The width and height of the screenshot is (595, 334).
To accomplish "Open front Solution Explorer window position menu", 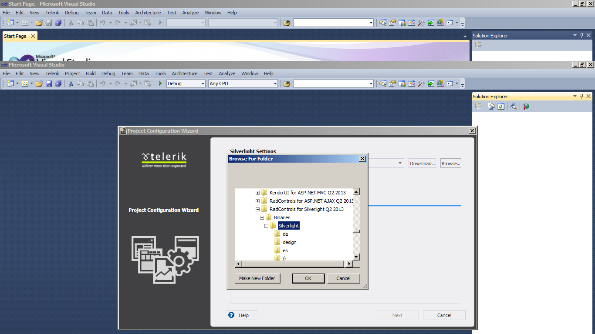I will [x=575, y=96].
